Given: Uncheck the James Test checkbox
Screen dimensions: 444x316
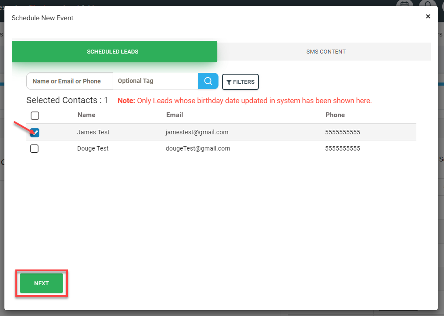Looking at the screenshot, I should pos(35,133).
